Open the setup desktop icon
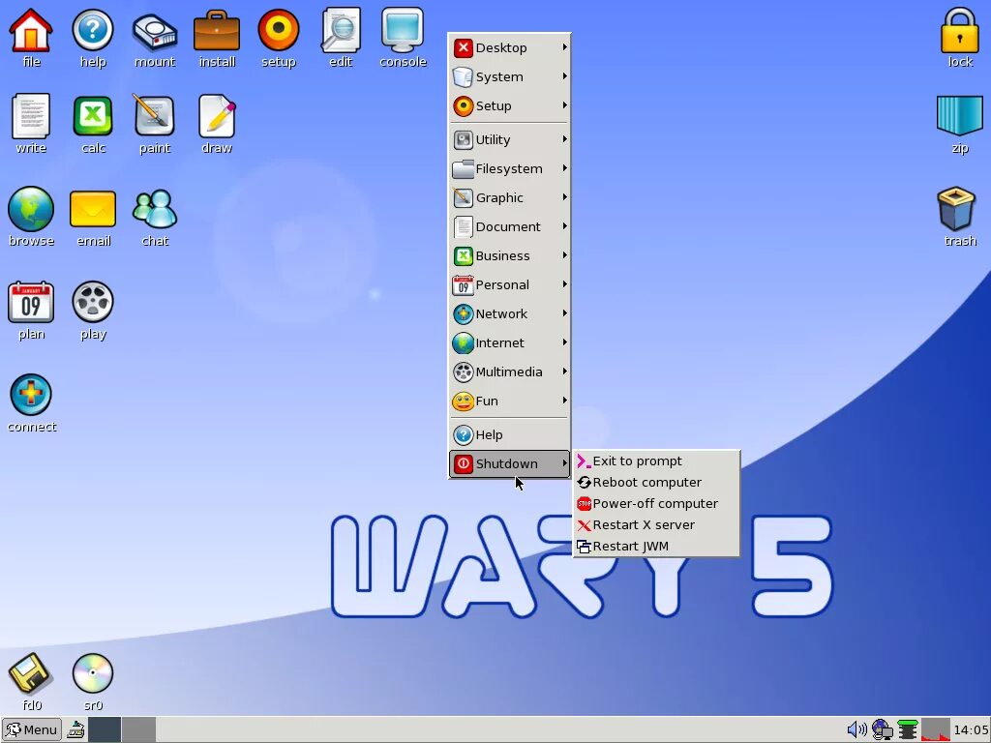This screenshot has width=991, height=743. click(x=278, y=30)
